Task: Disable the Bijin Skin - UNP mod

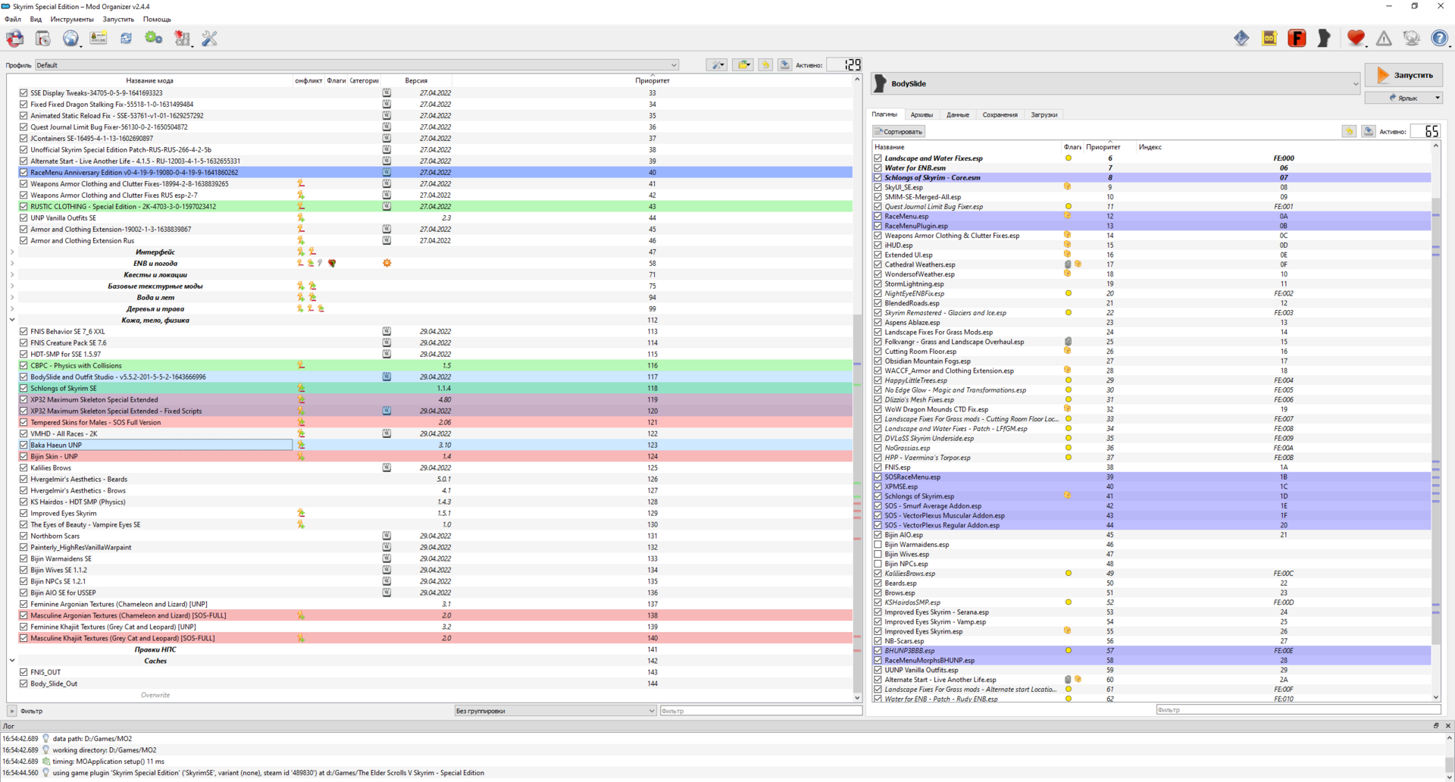Action: point(23,457)
